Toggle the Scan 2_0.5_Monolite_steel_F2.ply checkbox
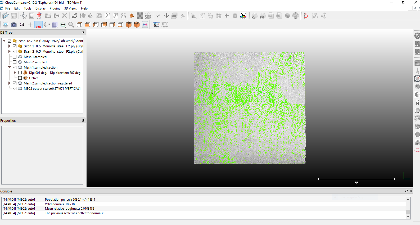Screen dimensions: 420x225 click(15, 51)
